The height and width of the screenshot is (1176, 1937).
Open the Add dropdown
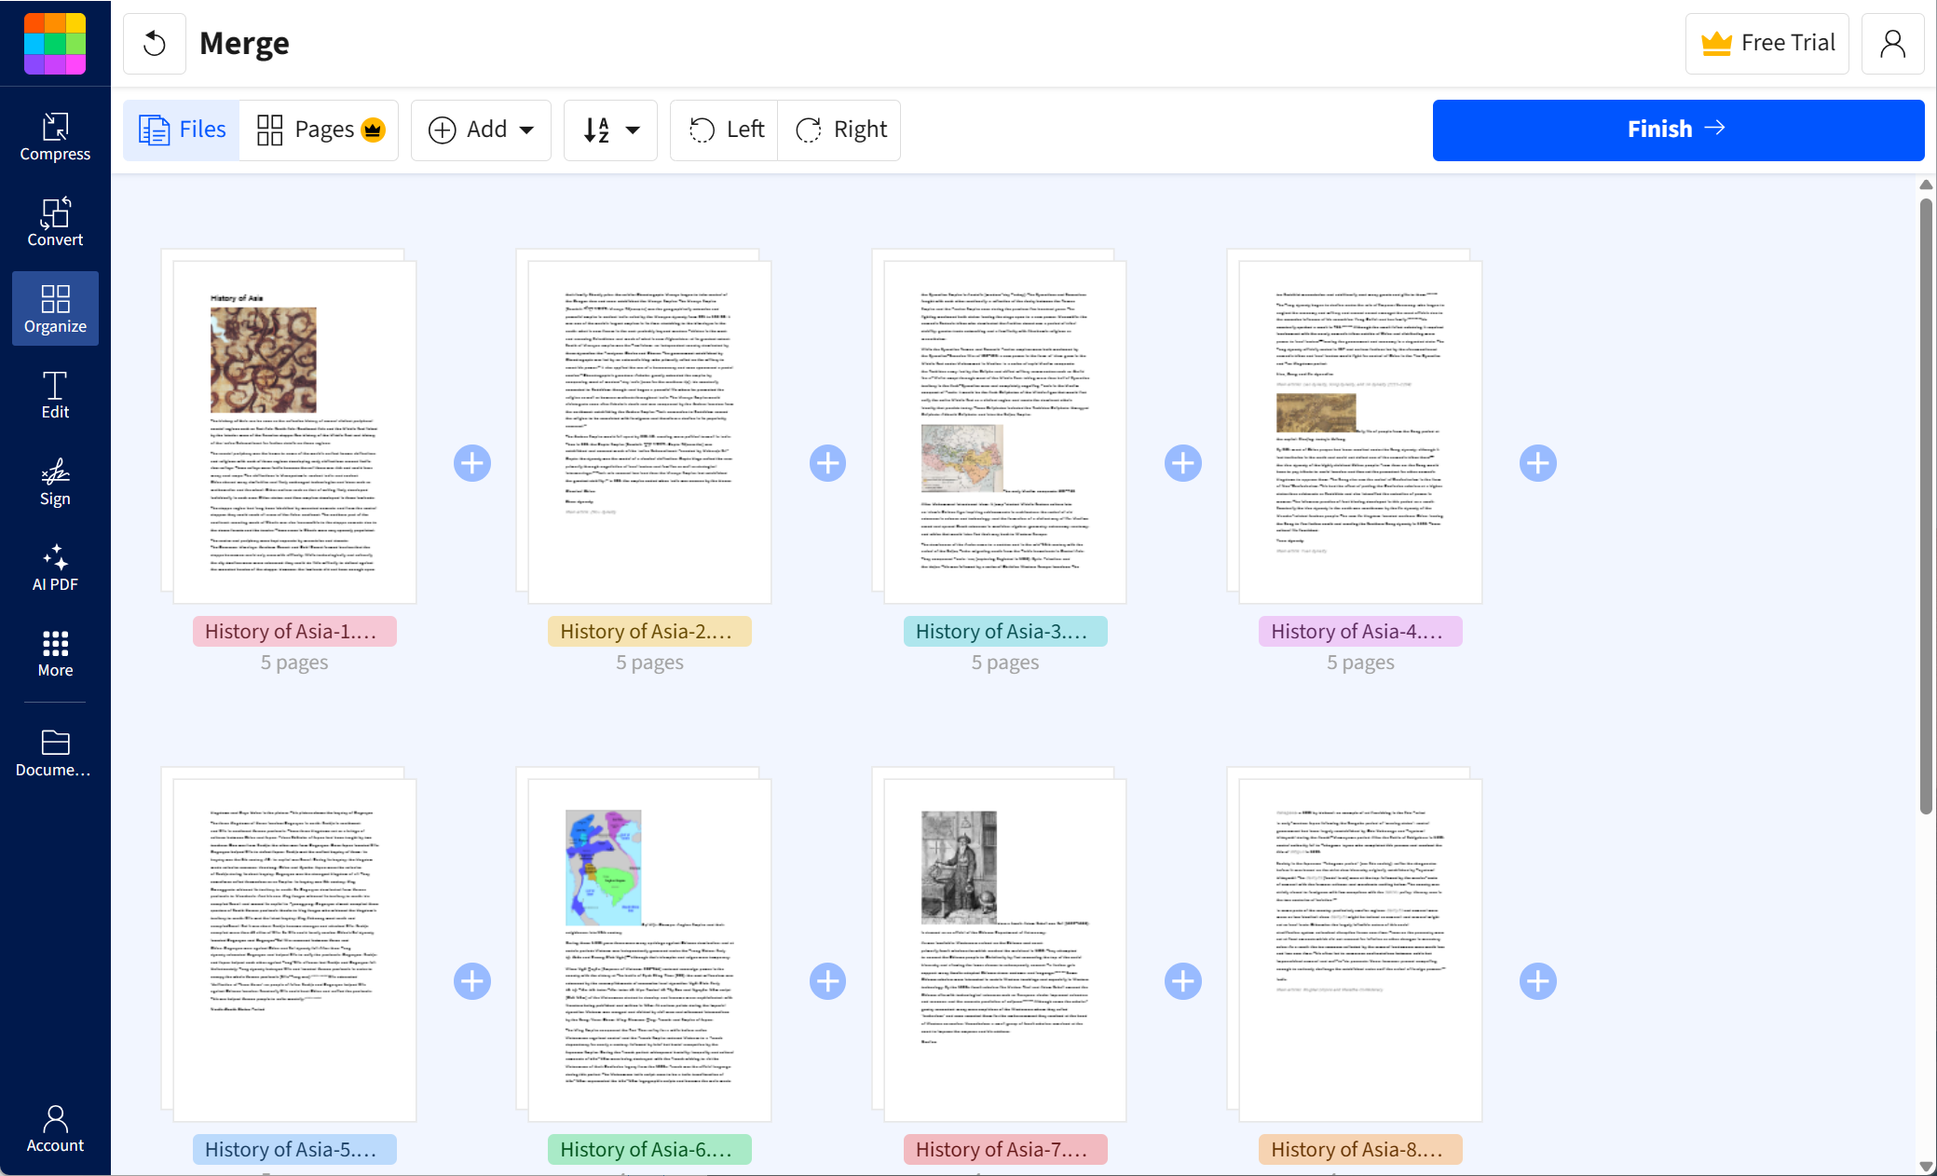(x=481, y=130)
